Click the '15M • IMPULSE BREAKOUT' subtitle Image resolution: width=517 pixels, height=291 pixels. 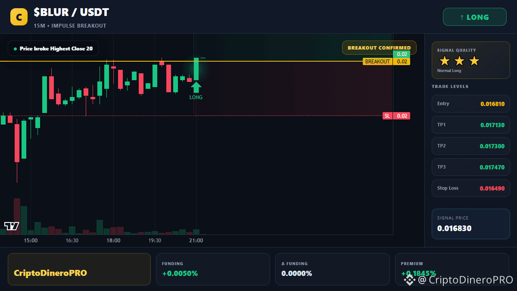[x=70, y=26]
